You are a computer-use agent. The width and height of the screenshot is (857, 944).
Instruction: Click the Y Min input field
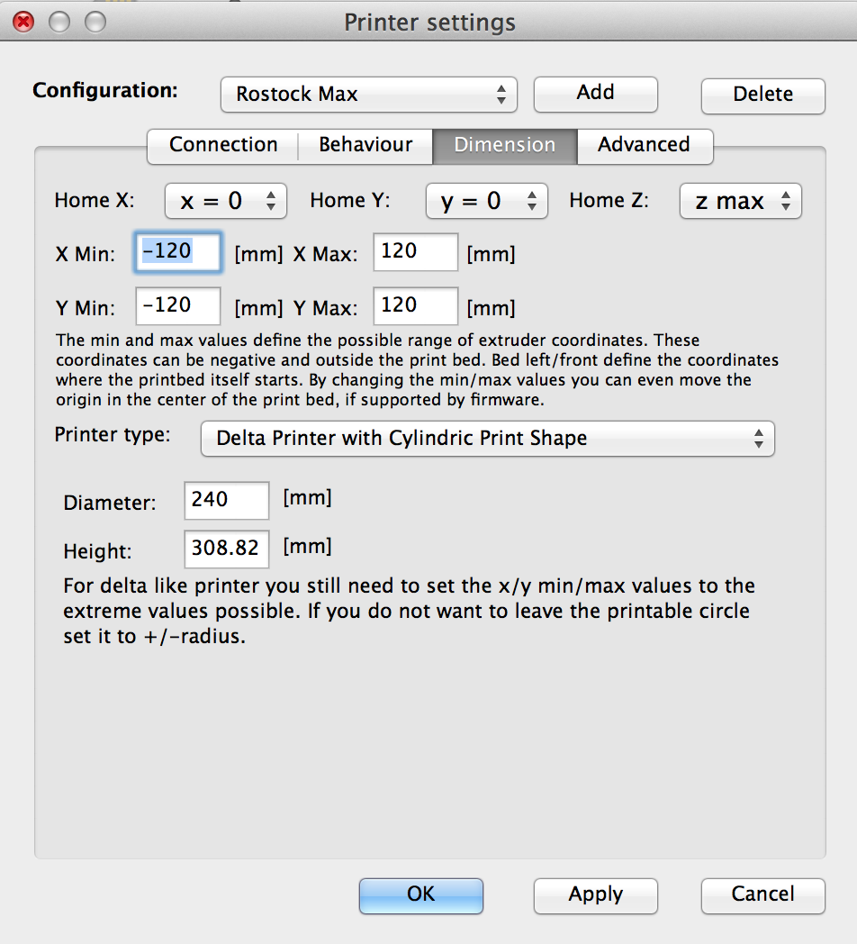(177, 306)
